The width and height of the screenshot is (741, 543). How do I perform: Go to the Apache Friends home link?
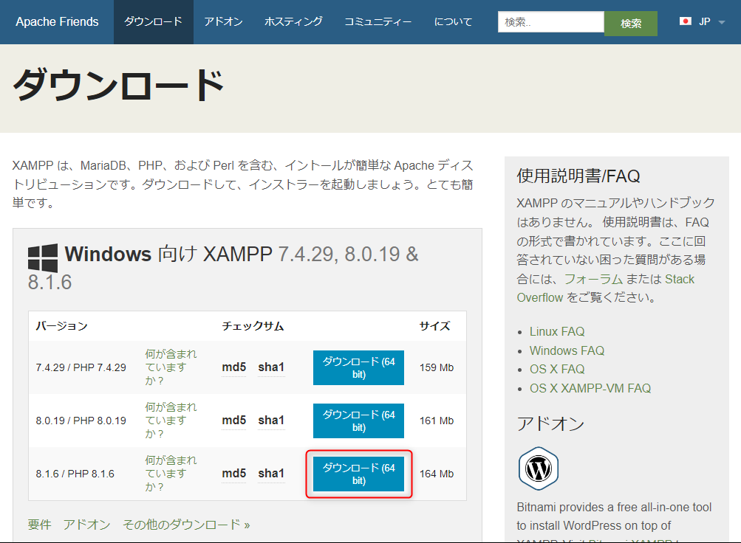tap(57, 21)
